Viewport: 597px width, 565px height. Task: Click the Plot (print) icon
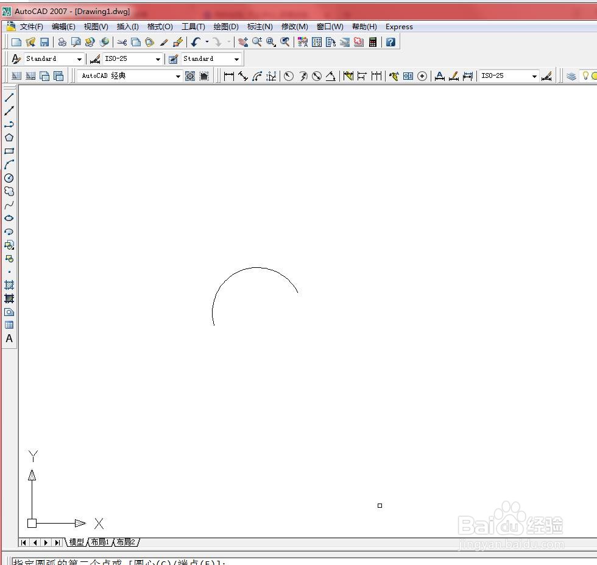pos(62,42)
